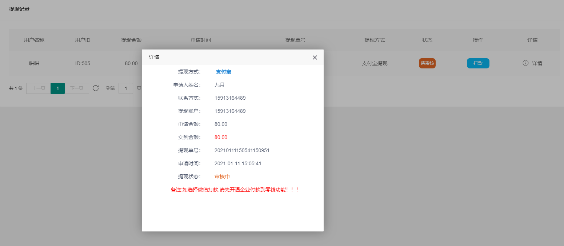Screen dimensions: 564x246
Task: Click the applicant name 九月
Action: click(x=220, y=85)
